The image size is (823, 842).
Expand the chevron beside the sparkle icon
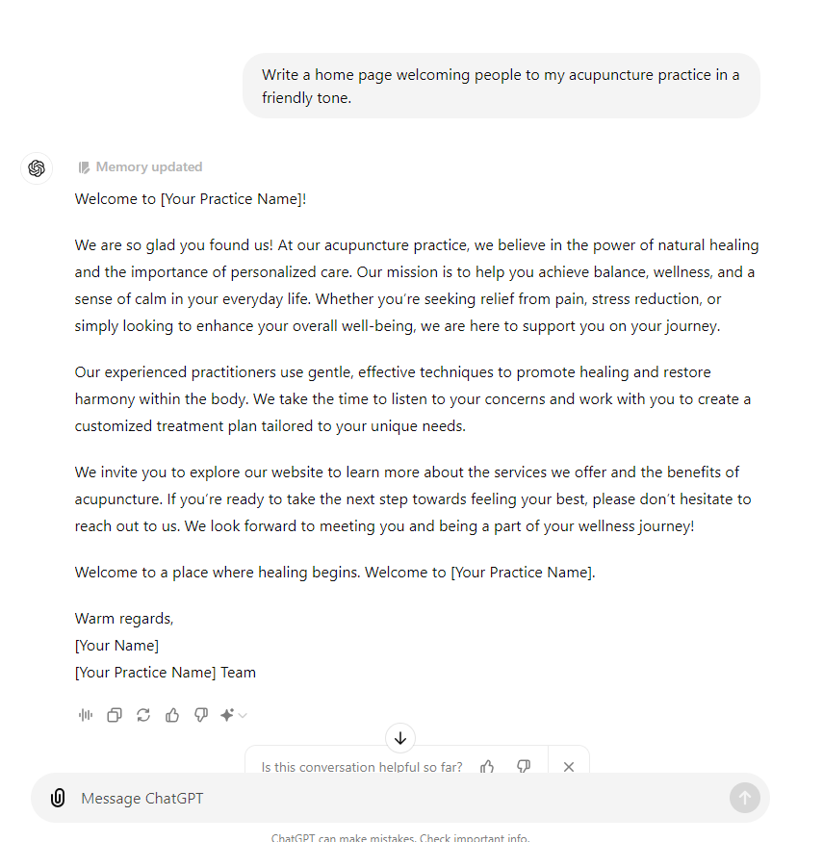point(243,715)
